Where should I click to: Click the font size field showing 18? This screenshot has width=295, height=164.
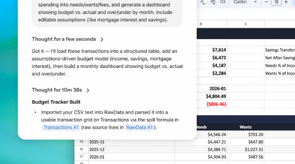tap(276, 2)
